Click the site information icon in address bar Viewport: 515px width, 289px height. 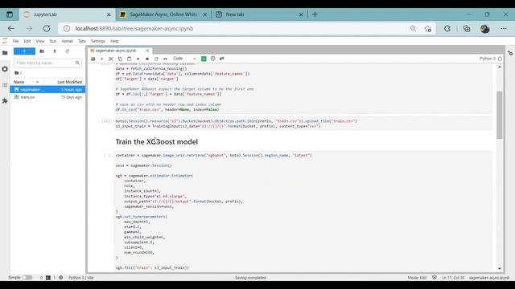point(67,29)
